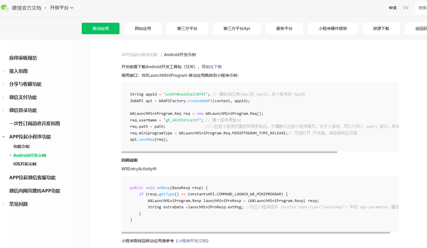This screenshot has height=248, width=427.
Task: Expand the 微信支付功能 chevron
Action: pyautogui.click(x=3, y=97)
